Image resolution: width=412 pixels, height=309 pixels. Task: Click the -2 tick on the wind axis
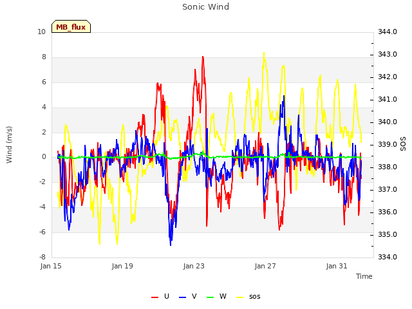42,182
